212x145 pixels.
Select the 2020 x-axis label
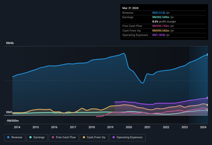click(129, 127)
